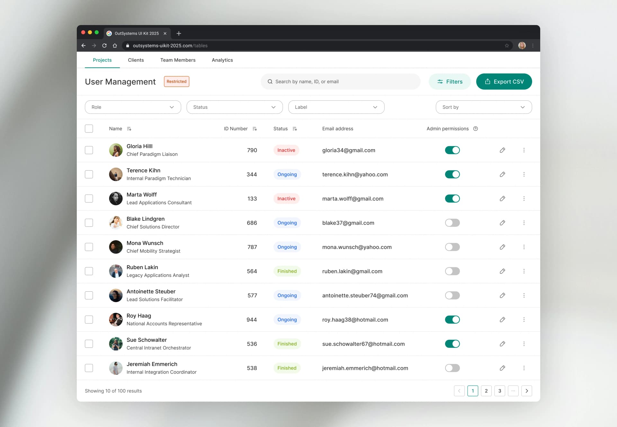The image size is (617, 427).
Task: Open more options for Jeremiah Emmerich
Action: click(524, 368)
